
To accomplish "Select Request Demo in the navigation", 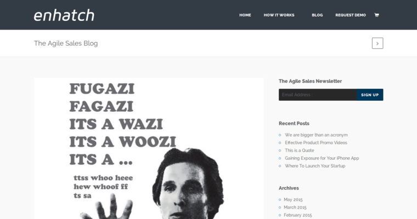I will 351,15.
